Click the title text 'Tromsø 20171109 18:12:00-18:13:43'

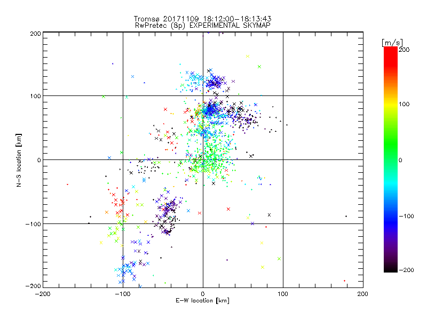point(202,19)
